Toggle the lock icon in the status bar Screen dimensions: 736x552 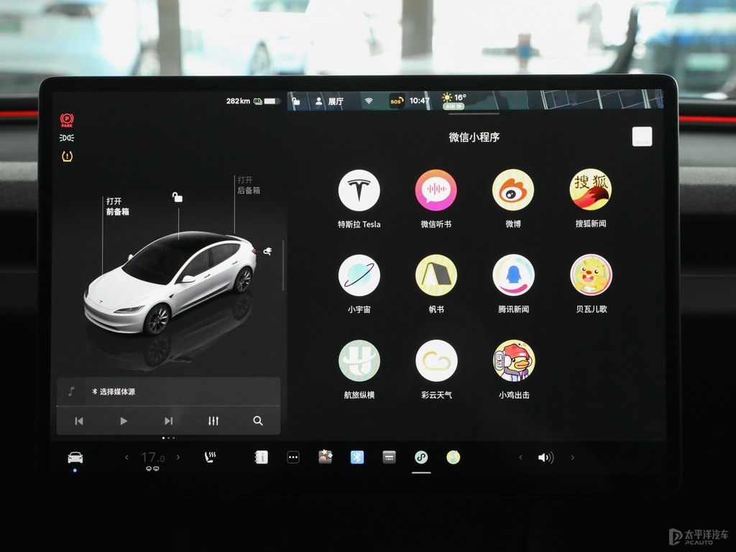click(295, 101)
